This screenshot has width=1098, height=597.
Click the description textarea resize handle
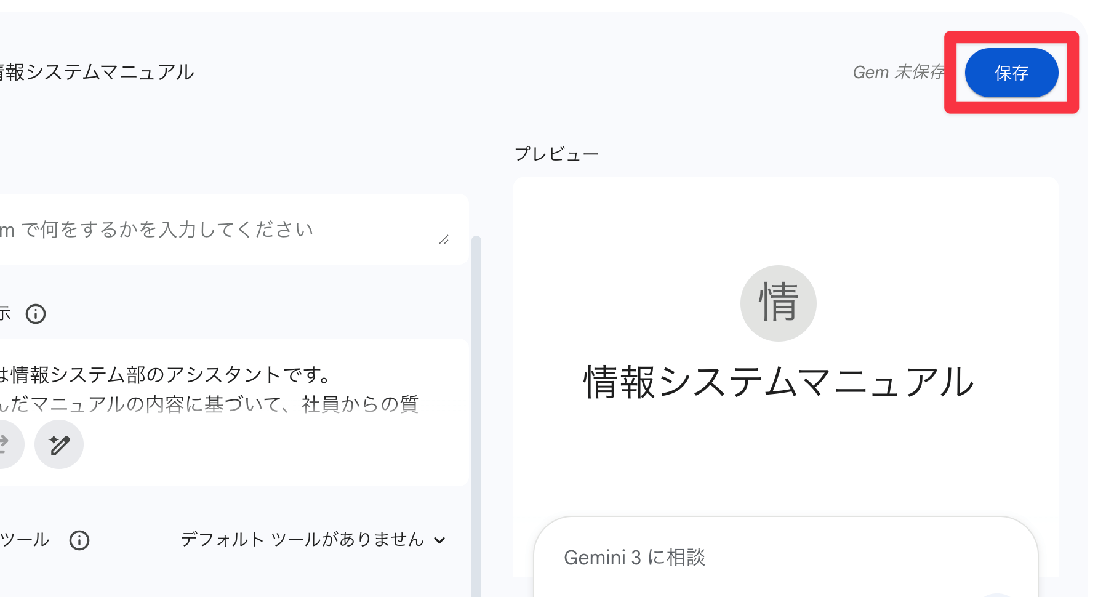point(444,239)
